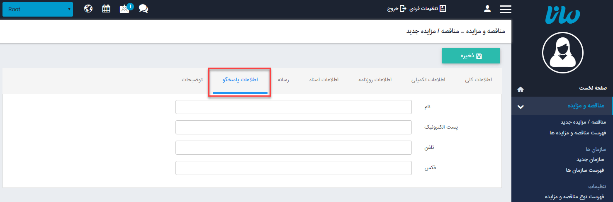Click the خروج logout link
This screenshot has height=202, width=613.
pos(397,9)
